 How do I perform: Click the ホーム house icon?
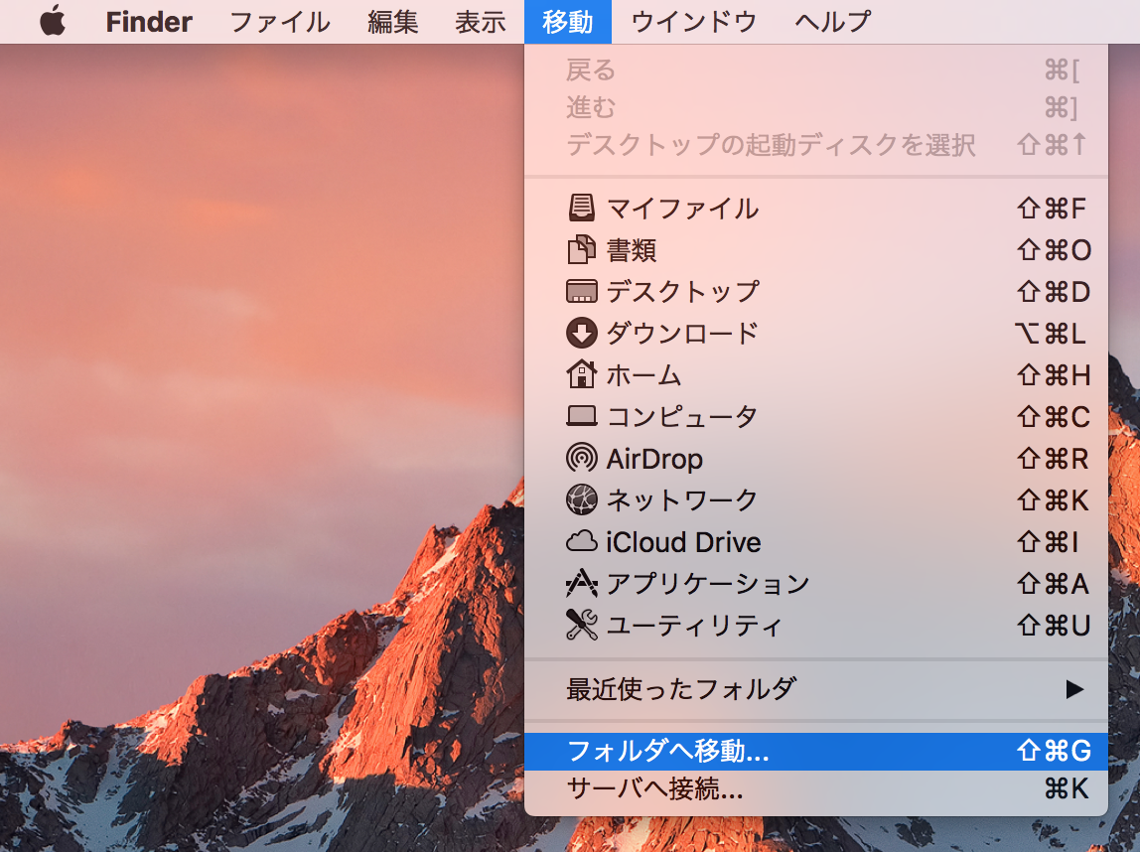(x=581, y=374)
